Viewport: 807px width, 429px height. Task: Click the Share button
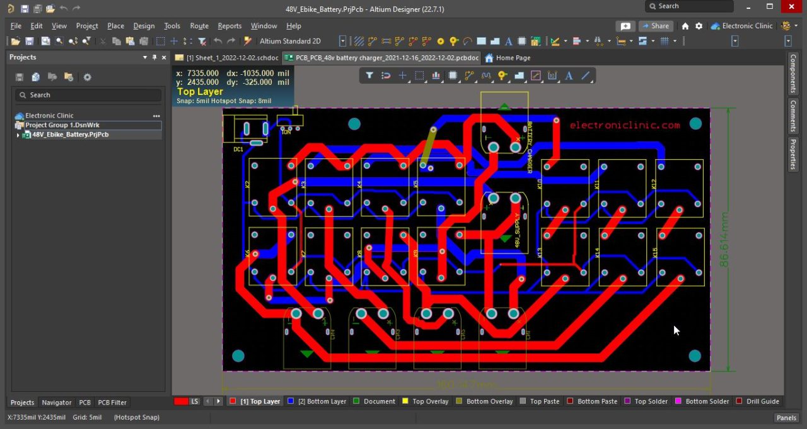click(656, 26)
